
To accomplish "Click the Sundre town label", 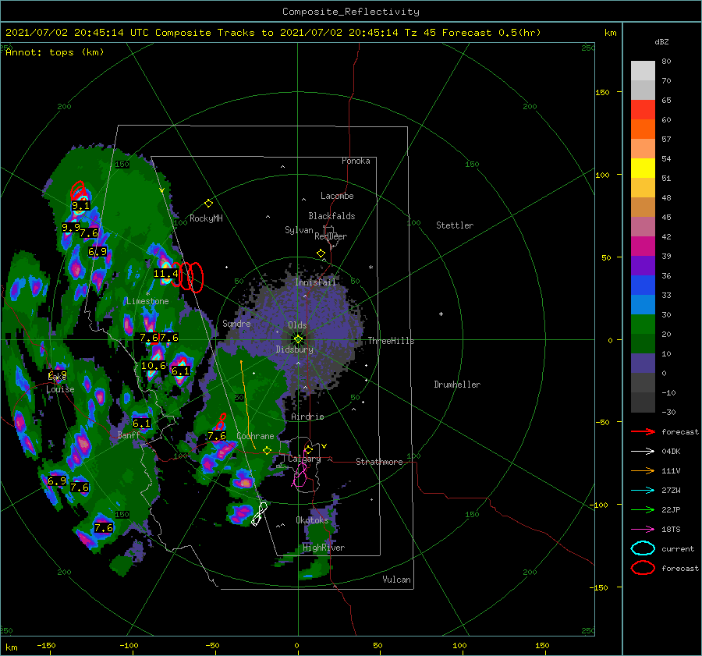I will 236,323.
